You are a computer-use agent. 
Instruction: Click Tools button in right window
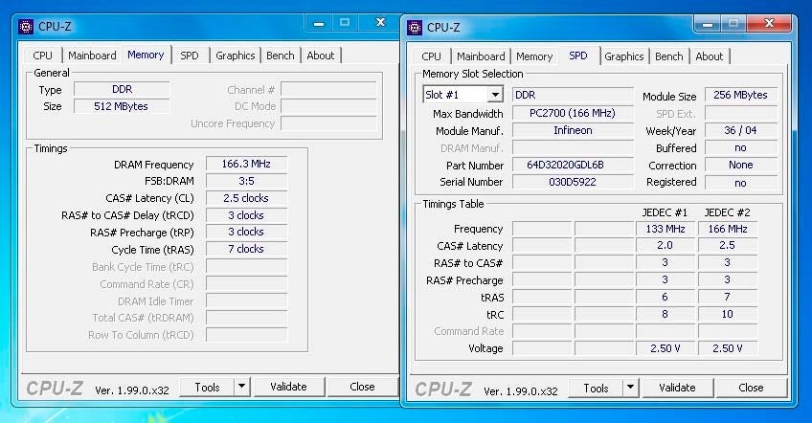[x=596, y=389]
